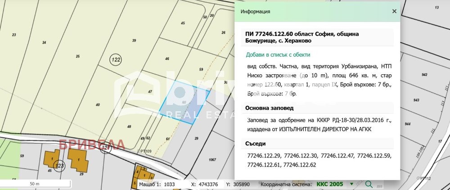Click neighbour ID 77246.122.29
Screen dimensions: 450x190
coord(264,156)
